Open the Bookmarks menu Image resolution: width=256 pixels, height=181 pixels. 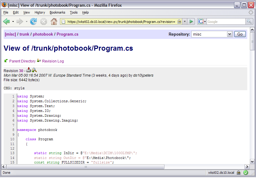pyautogui.click(x=57, y=12)
